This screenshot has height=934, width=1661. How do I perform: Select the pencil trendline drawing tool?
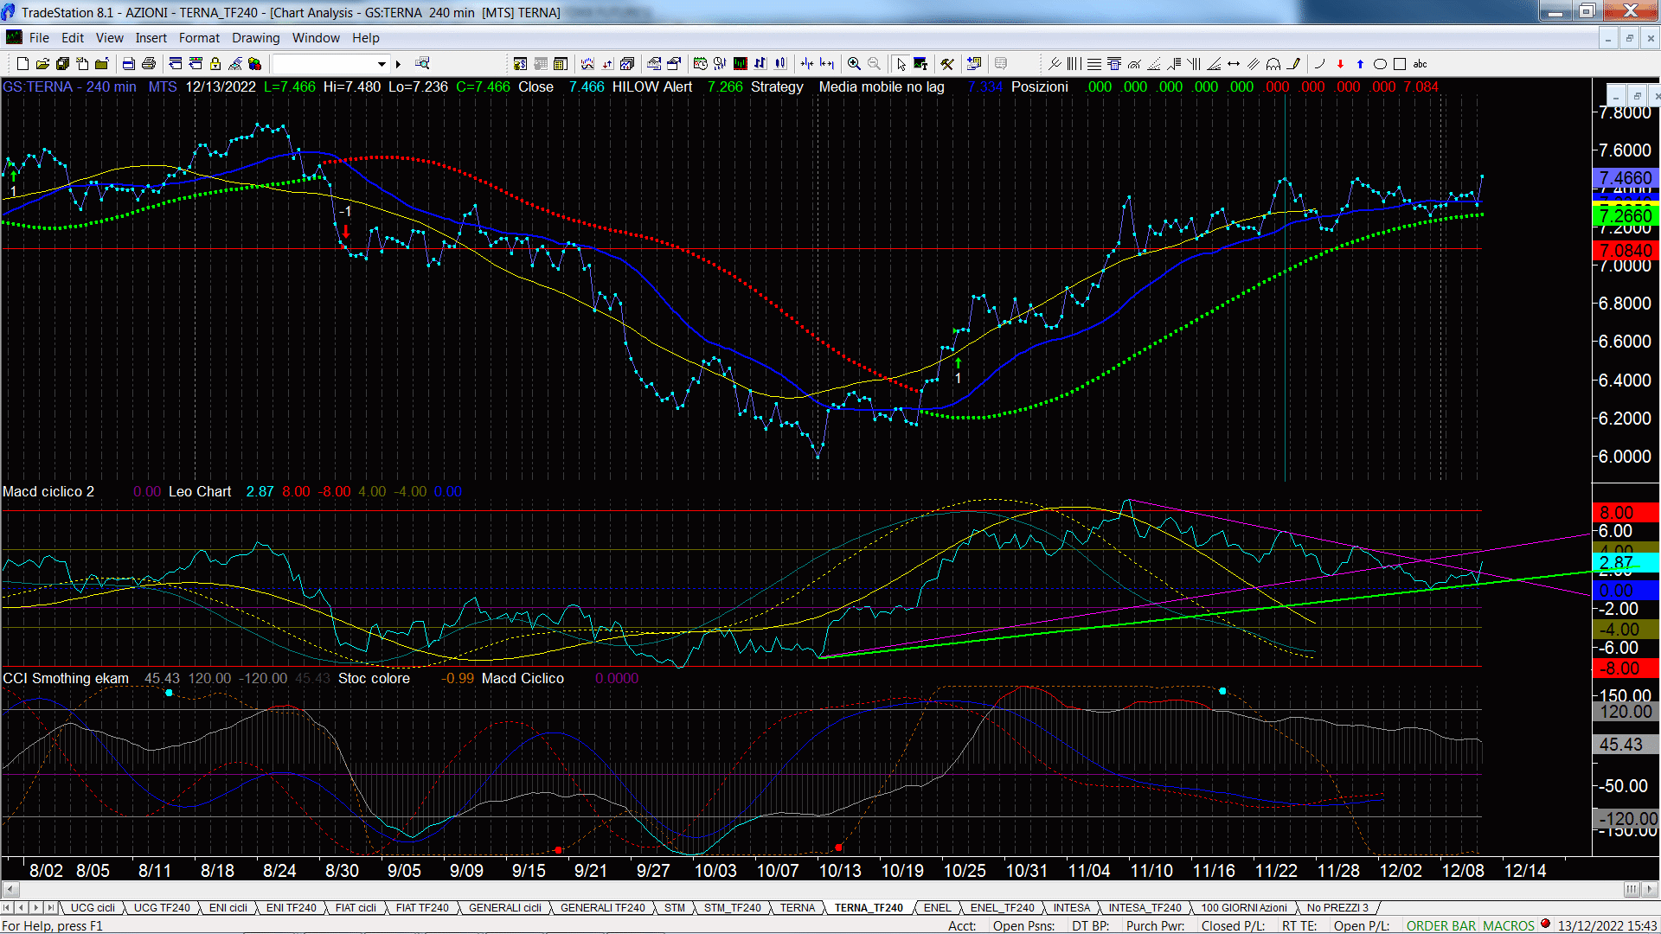(1293, 64)
